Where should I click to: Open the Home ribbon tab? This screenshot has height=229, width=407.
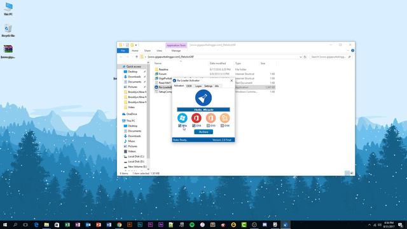click(135, 51)
